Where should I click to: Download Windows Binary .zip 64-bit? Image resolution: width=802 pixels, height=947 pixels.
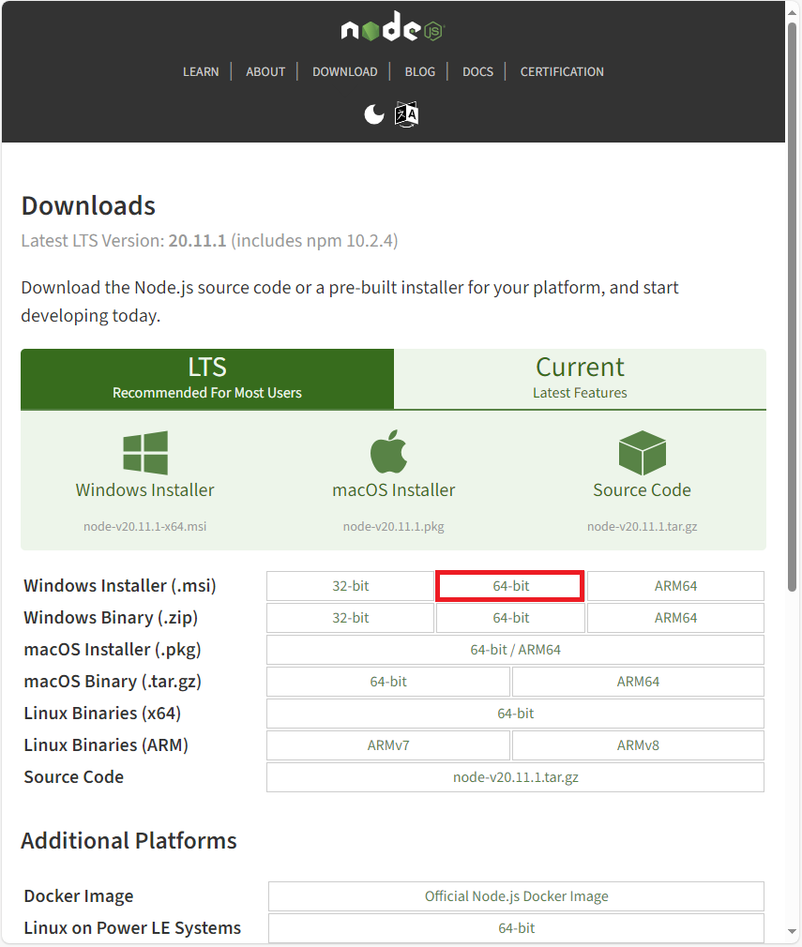pyautogui.click(x=510, y=618)
